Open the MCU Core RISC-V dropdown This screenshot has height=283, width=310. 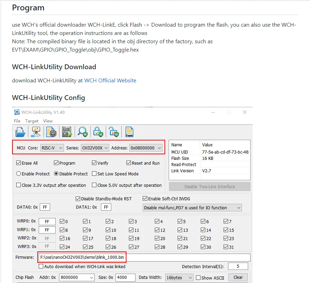point(52,148)
